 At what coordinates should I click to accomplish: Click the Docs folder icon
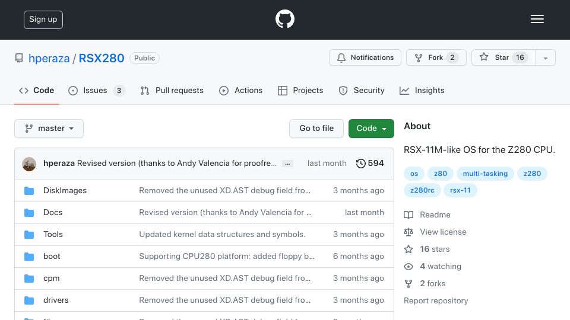coord(29,213)
